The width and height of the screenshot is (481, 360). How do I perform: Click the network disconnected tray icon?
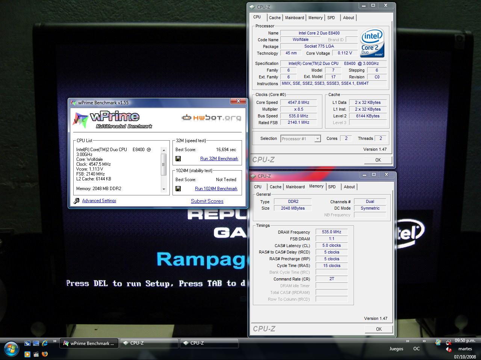coord(448,342)
